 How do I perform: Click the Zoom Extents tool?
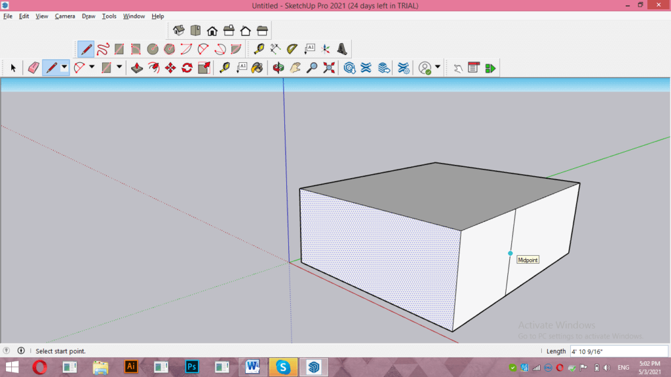(x=328, y=67)
